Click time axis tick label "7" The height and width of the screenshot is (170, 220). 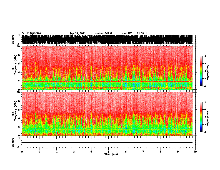pos(143,152)
